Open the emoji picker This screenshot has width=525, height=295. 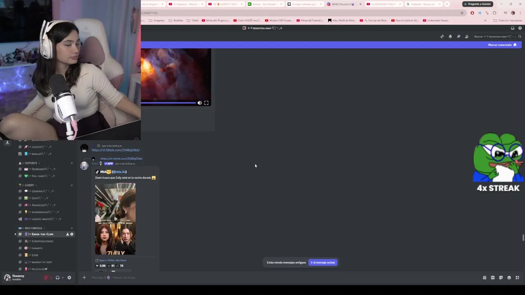[509, 278]
